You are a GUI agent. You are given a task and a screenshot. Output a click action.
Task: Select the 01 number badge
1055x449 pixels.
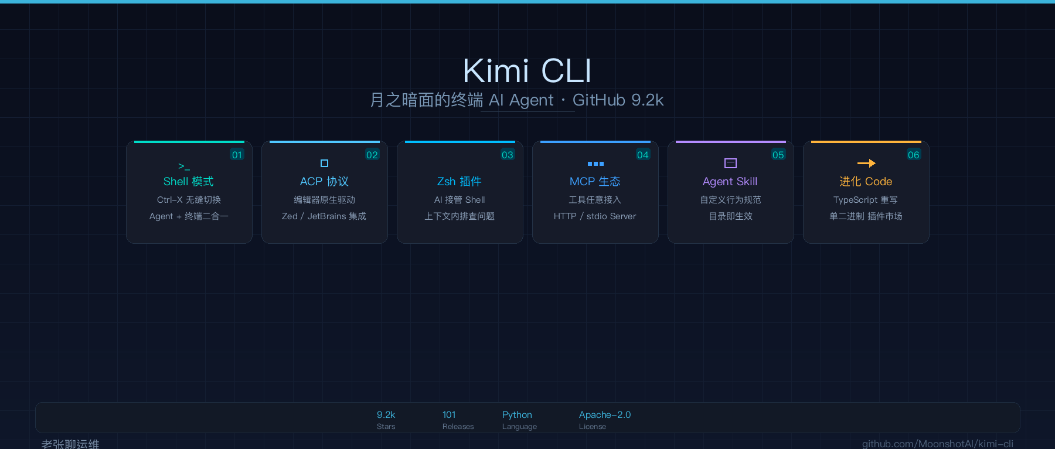point(237,155)
